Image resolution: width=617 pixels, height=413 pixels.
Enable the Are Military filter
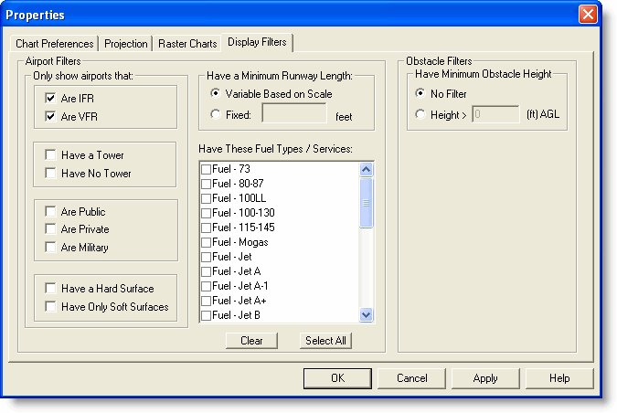coord(50,247)
